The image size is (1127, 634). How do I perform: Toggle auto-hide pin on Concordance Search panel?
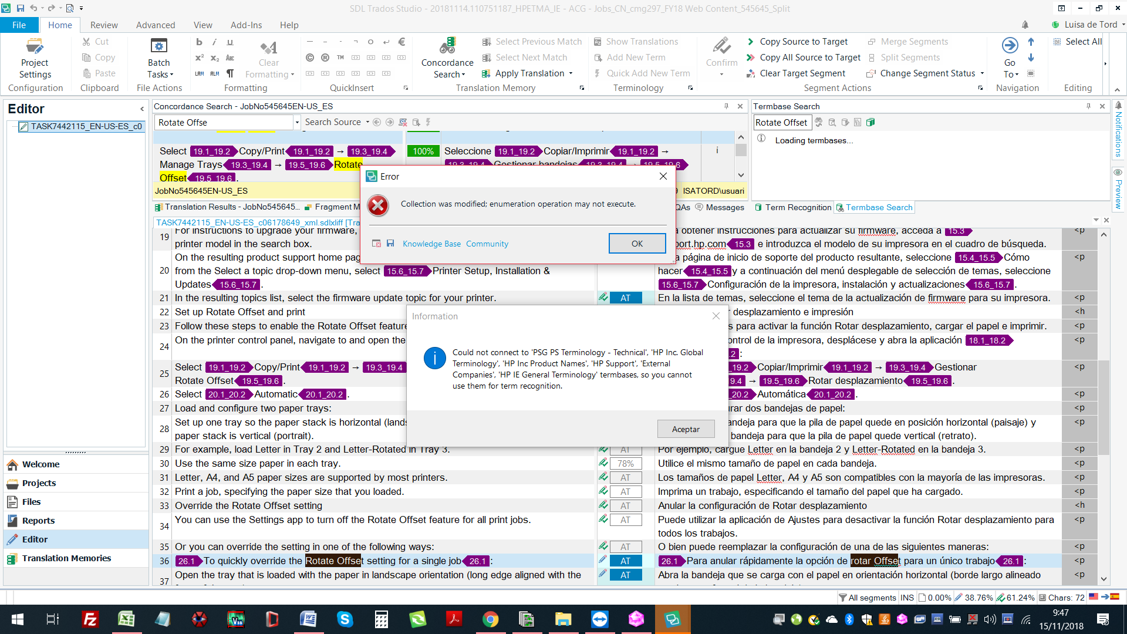point(726,106)
